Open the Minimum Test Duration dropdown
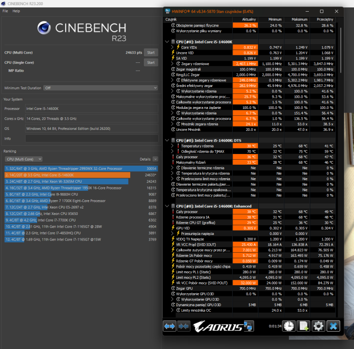The image size is (354, 349). coord(100,88)
